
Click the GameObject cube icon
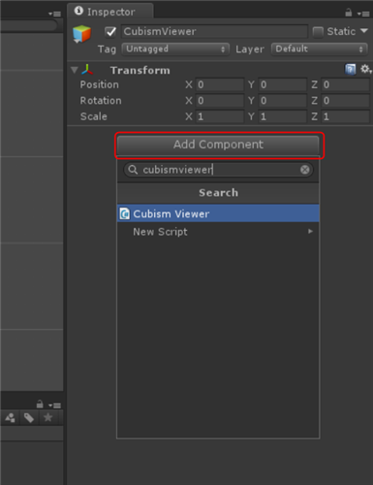tap(81, 34)
